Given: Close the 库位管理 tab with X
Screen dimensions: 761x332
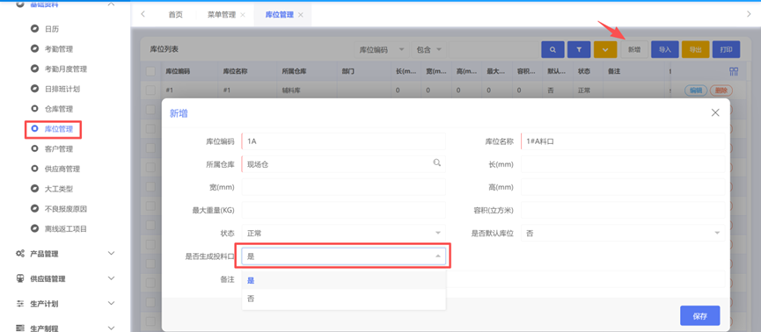Looking at the screenshot, I should [x=300, y=15].
